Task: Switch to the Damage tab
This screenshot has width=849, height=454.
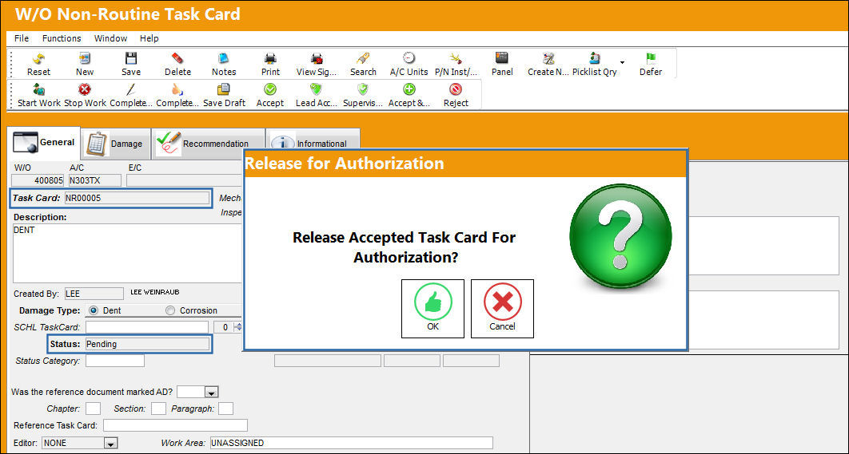Action: tap(115, 144)
